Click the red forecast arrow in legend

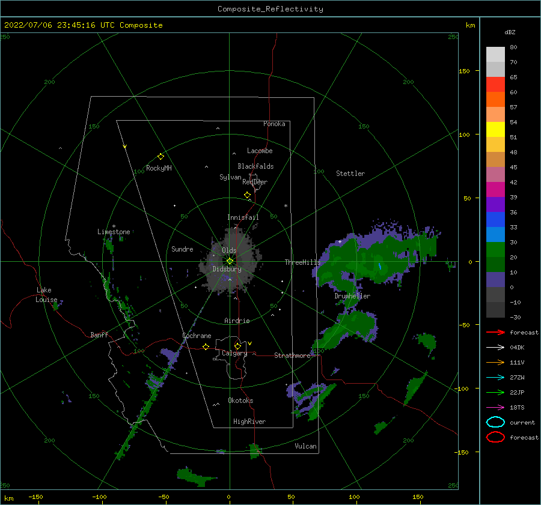click(x=495, y=332)
